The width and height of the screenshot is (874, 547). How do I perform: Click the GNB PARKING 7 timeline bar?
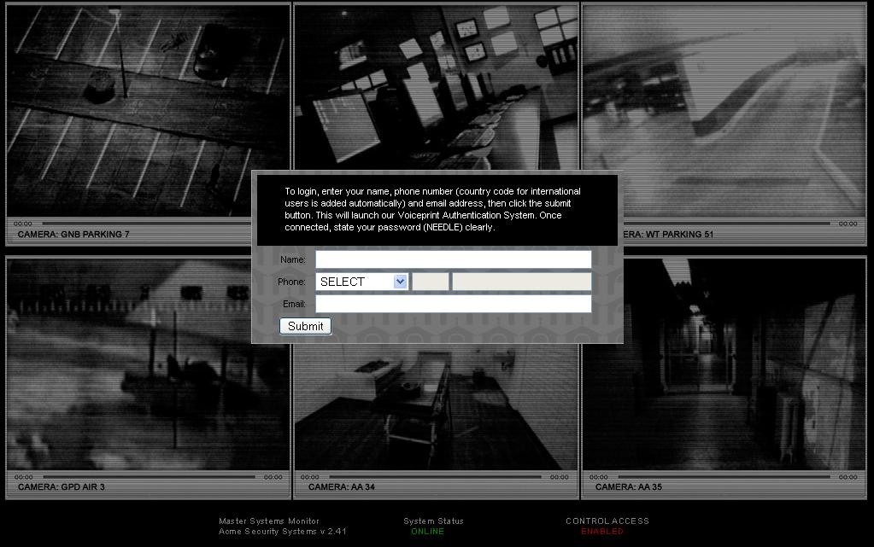point(145,224)
